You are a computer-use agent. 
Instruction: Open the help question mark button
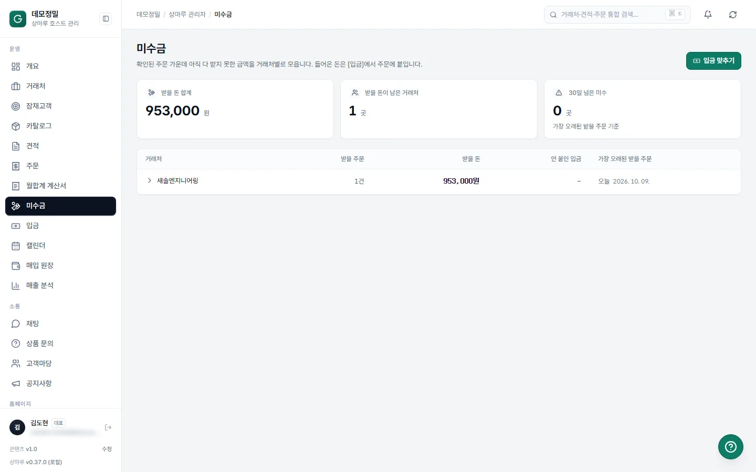pos(731,447)
